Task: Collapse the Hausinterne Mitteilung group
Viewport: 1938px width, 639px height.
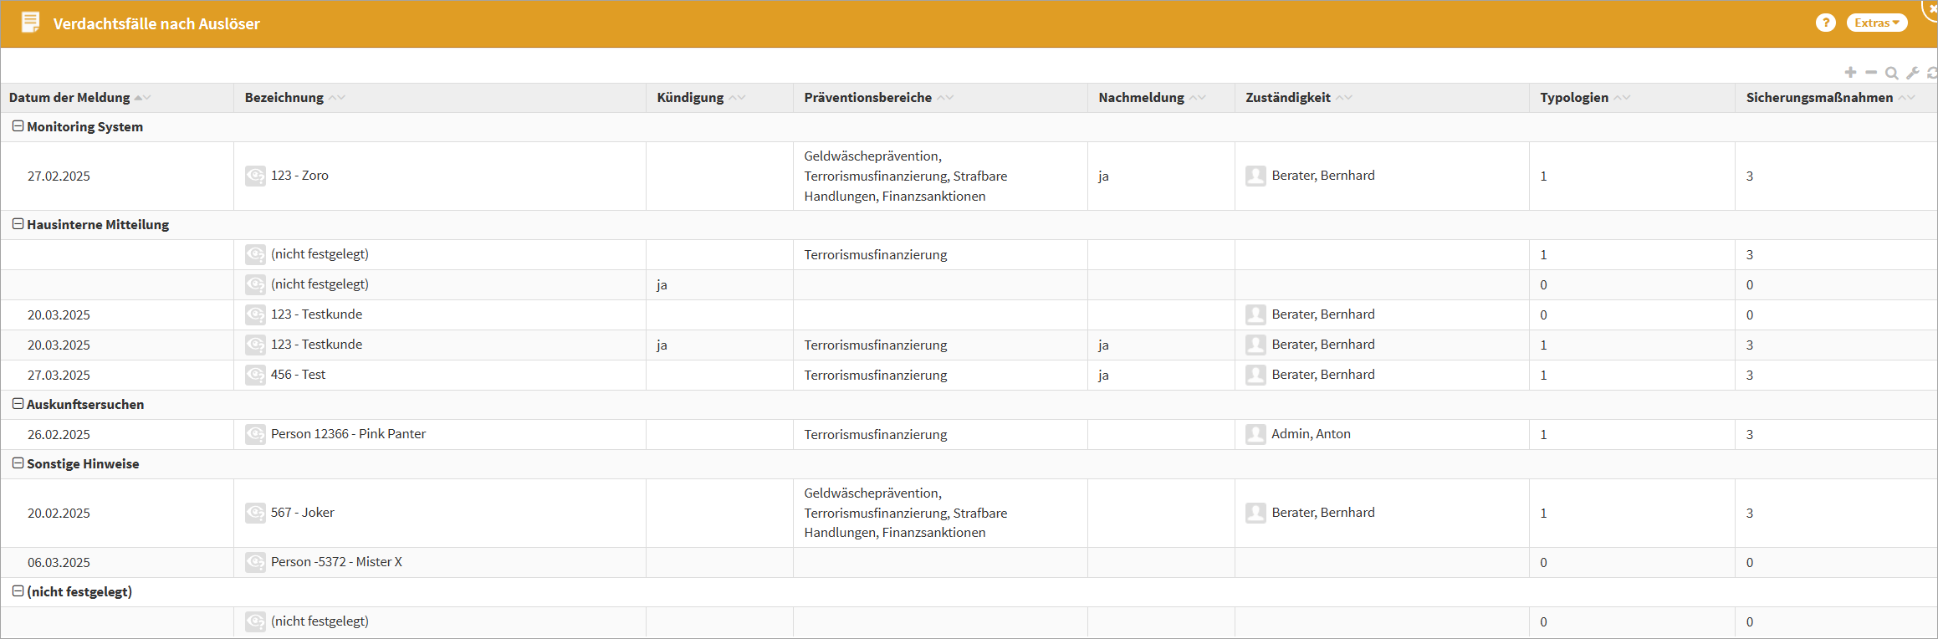Action: pyautogui.click(x=18, y=224)
